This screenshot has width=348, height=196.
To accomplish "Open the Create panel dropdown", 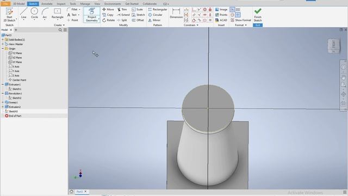I will click(x=59, y=25).
